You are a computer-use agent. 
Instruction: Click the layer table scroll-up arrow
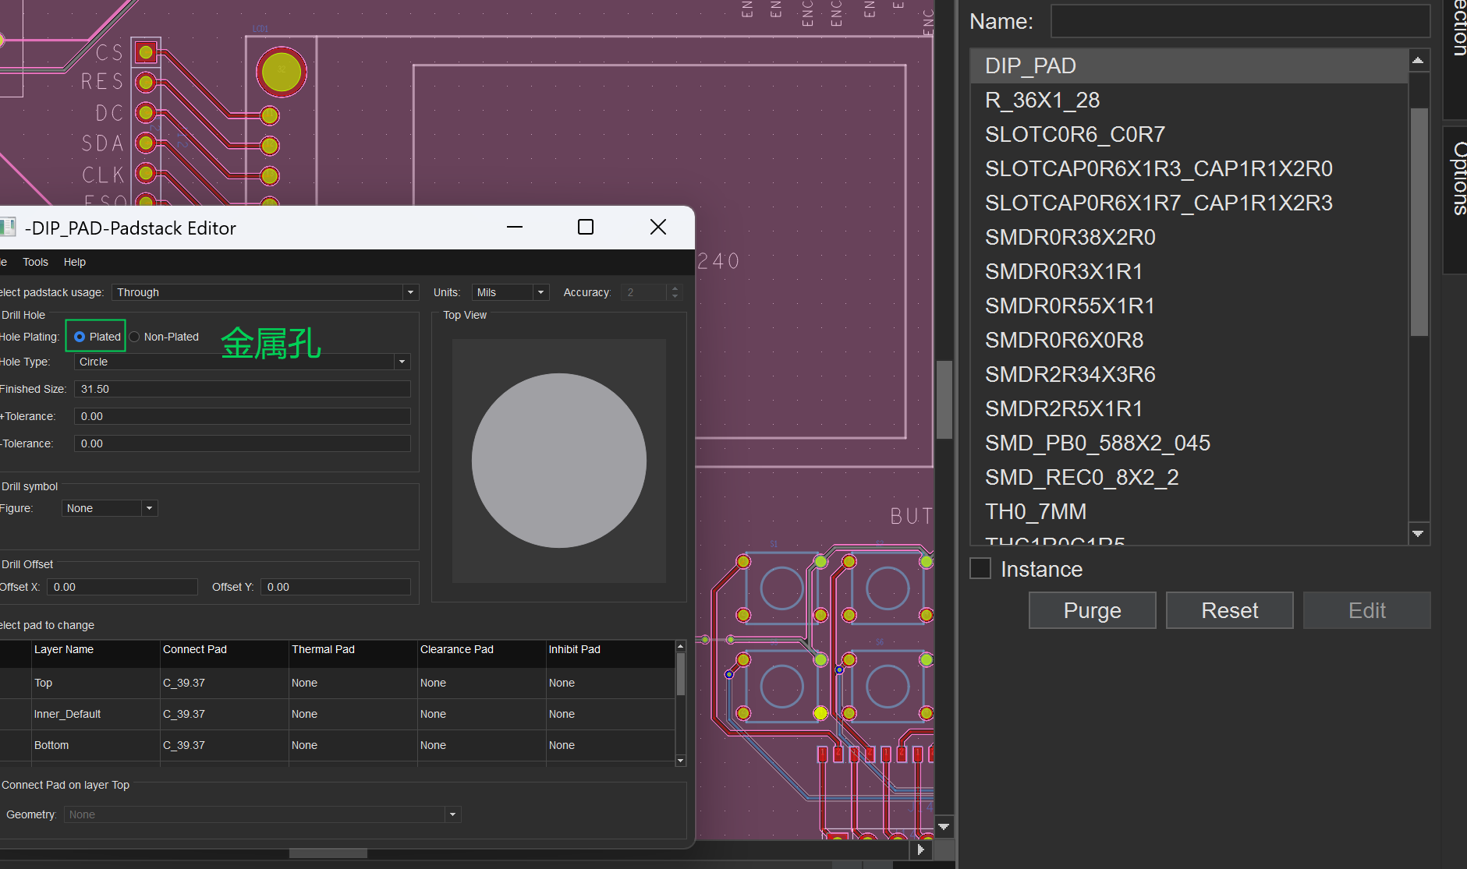[x=680, y=647]
